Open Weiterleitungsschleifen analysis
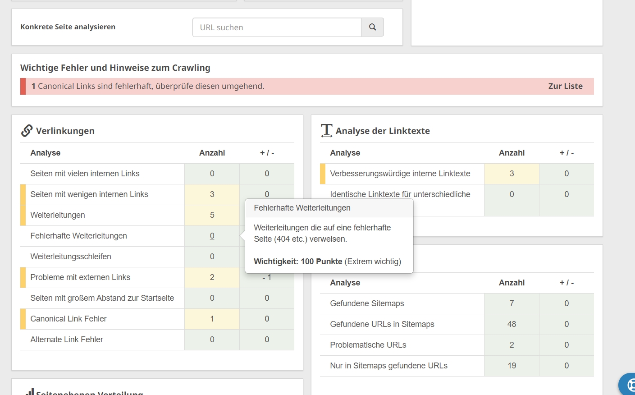This screenshot has width=635, height=395. [71, 257]
